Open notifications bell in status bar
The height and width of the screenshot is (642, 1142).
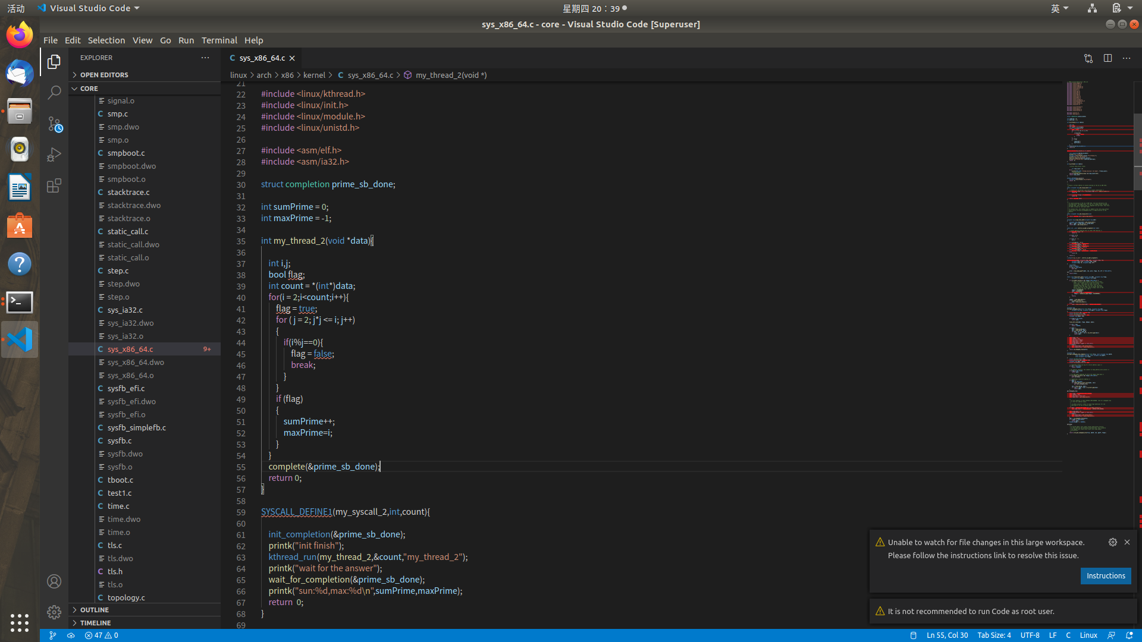tap(1129, 635)
